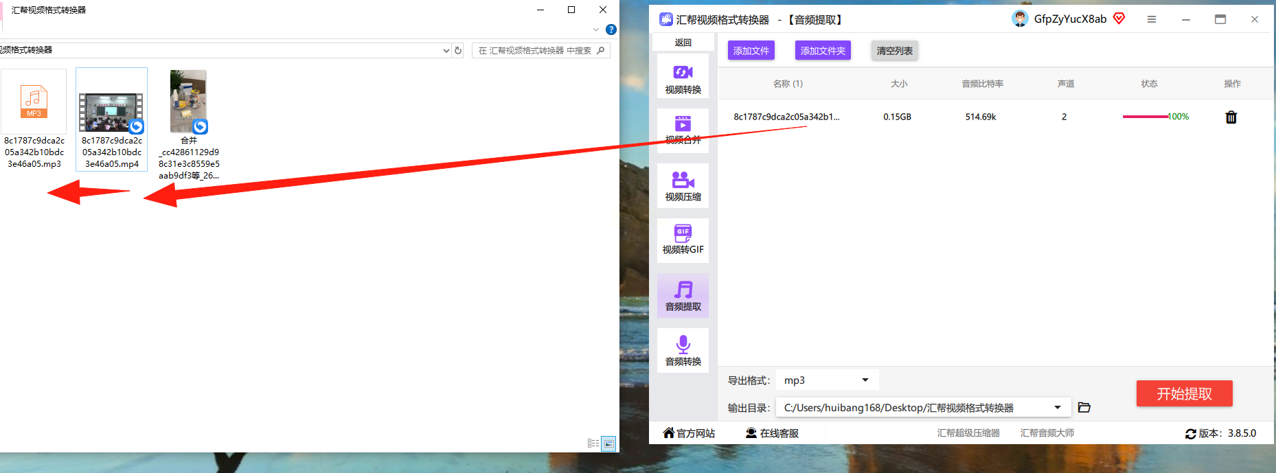Click the 操作 column header

click(1232, 84)
